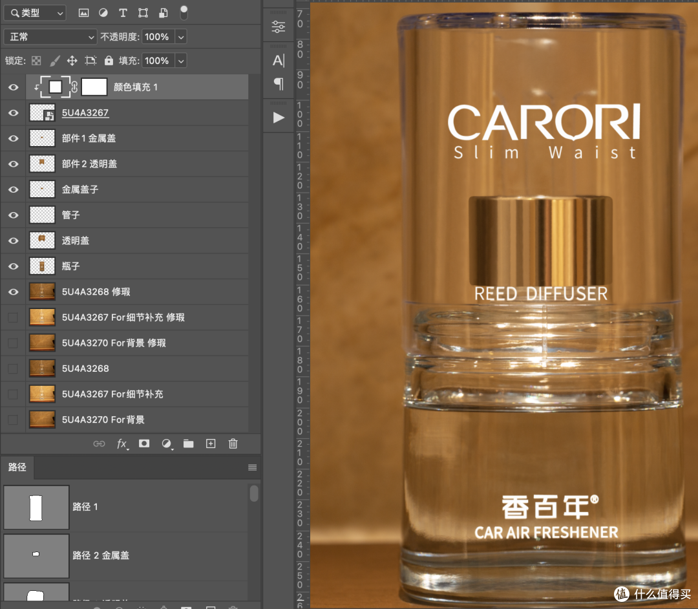Hide the 颜色填充 1 layer
Viewport: 698px width, 609px height.
coord(14,87)
